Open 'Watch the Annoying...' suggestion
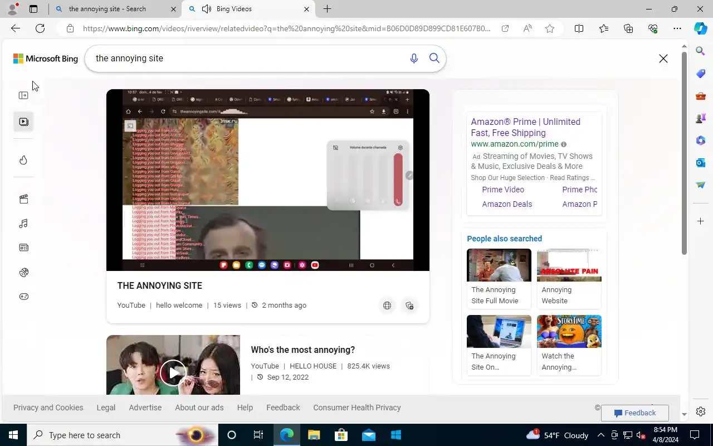Screen dimensions: 713x446 click(x=569, y=345)
